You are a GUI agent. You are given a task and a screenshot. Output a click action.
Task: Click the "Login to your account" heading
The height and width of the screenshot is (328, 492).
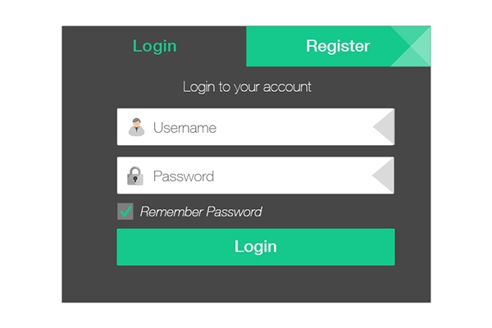click(x=247, y=87)
